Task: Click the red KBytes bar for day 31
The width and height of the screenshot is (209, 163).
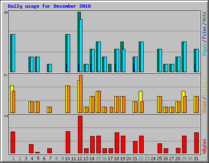Action: [196, 143]
